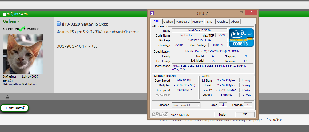Switch to the SPD tab

[x=210, y=22]
